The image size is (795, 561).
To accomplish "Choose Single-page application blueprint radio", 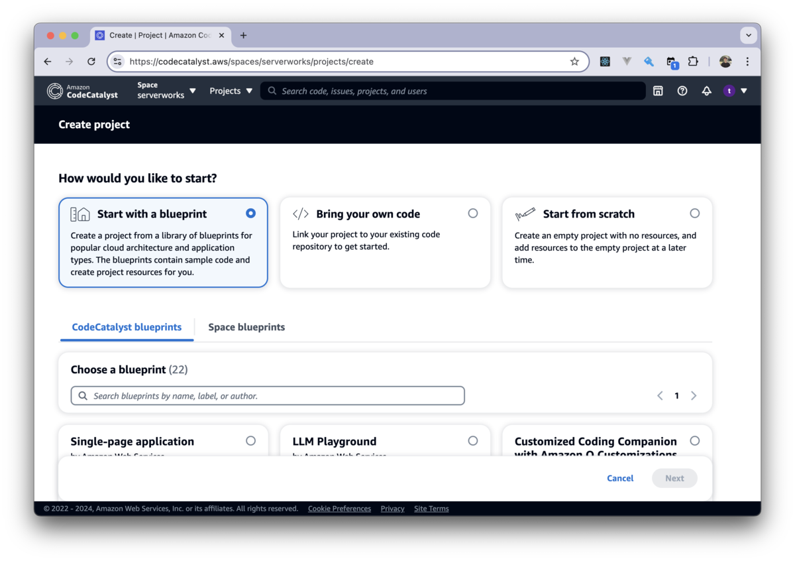I will tap(250, 441).
